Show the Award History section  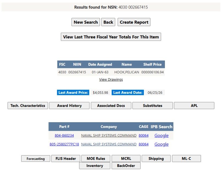[69, 106]
